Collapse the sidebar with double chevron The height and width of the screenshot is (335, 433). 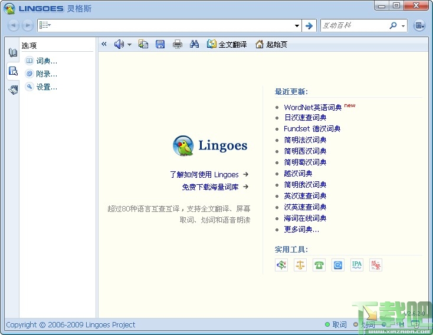104,44
